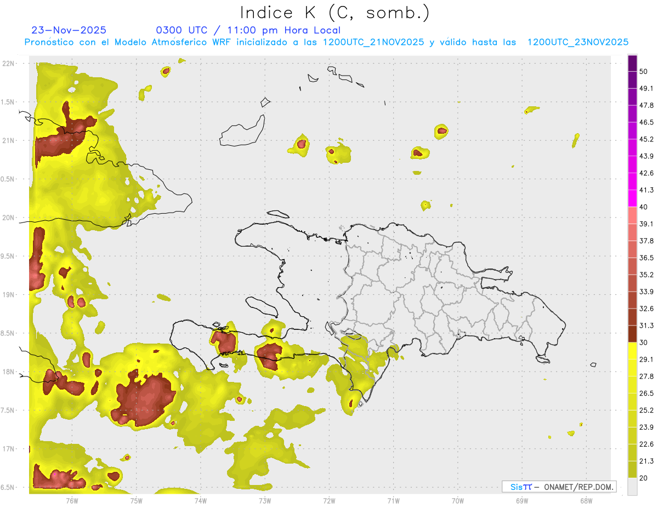This screenshot has width=658, height=508.
Task: Click the '17N' latitude label
Action: click(9, 449)
